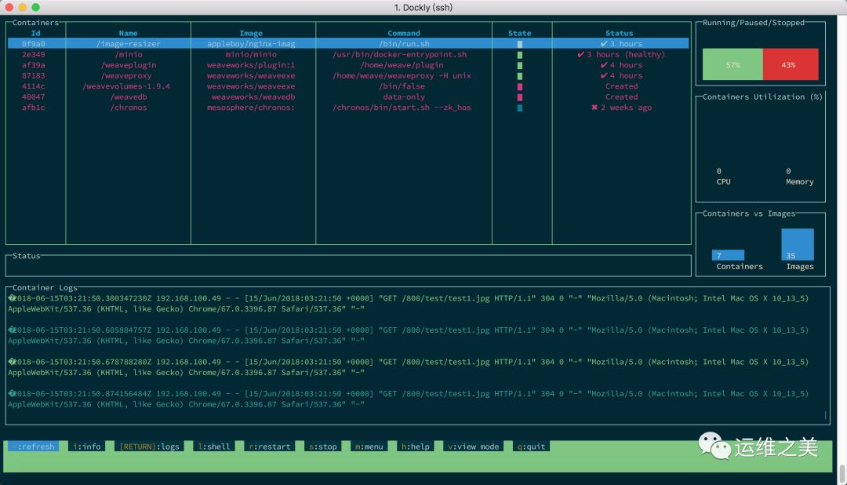The image size is (847, 485).
Task: Click the q:quit command
Action: (532, 447)
